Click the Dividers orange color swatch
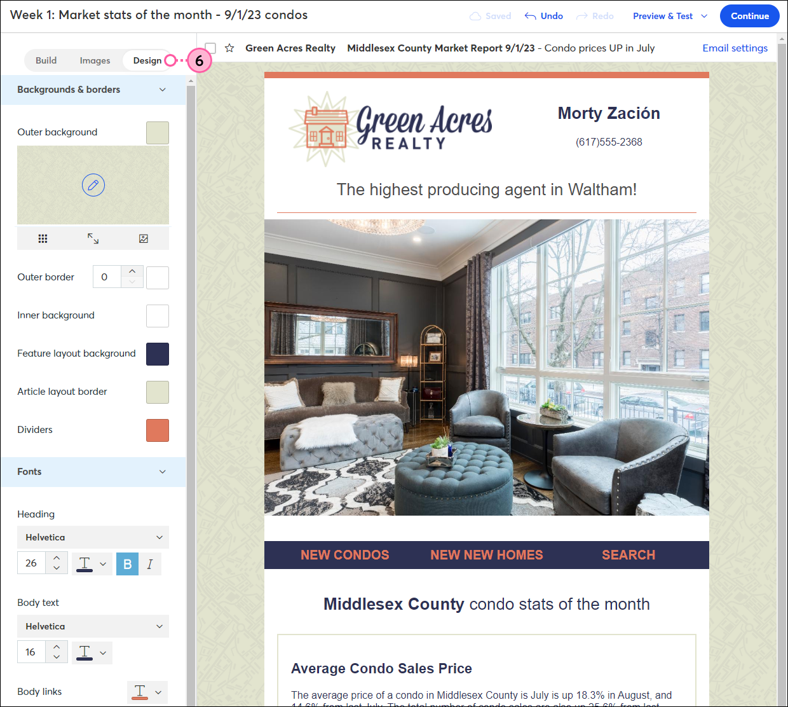788x707 pixels. click(158, 430)
